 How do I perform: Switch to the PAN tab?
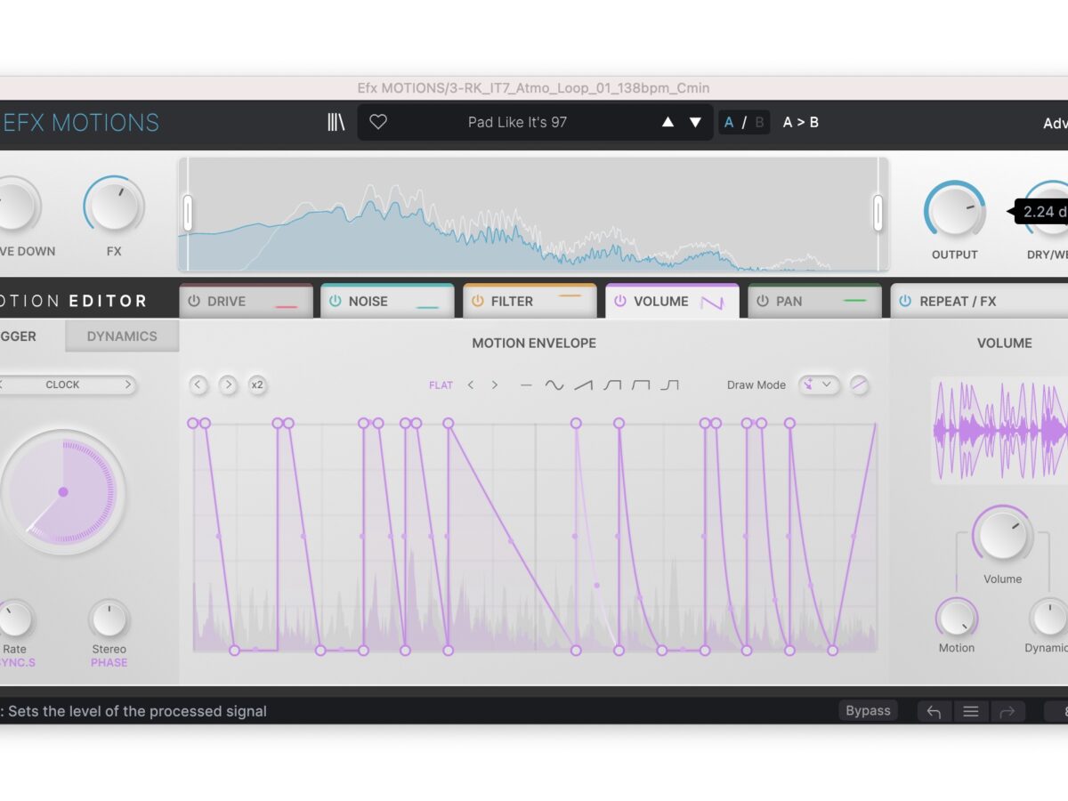click(x=814, y=302)
